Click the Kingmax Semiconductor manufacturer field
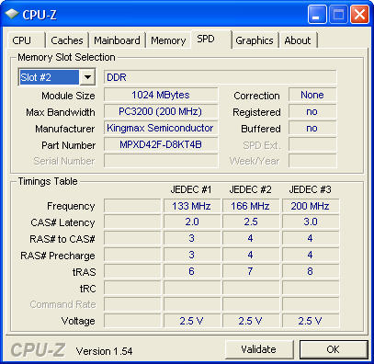The image size is (374, 364). (x=161, y=128)
